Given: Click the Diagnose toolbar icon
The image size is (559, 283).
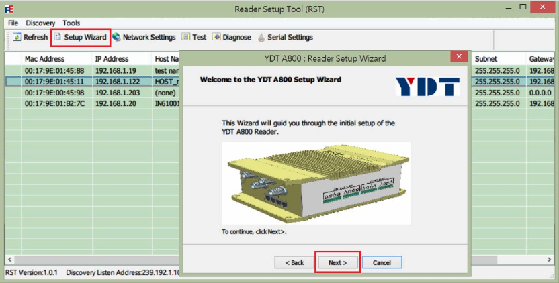Looking at the screenshot, I should [x=216, y=37].
